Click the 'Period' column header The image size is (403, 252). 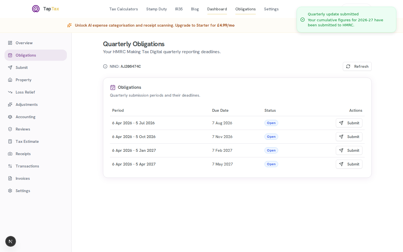coord(118,110)
